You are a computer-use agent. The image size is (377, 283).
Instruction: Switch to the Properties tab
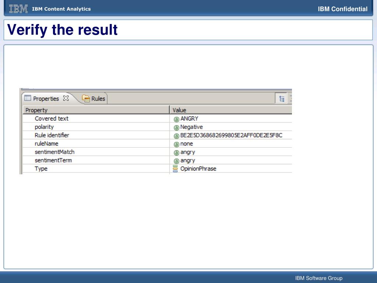tap(46, 99)
